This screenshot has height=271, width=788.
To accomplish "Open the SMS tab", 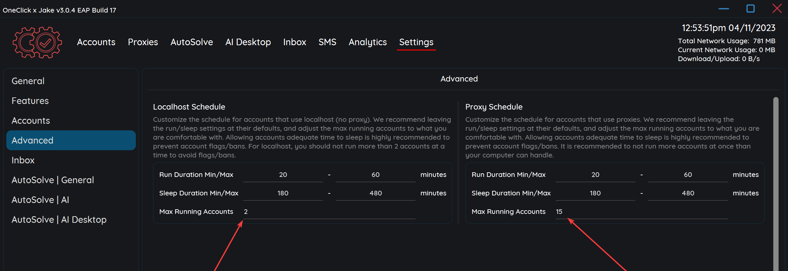I will (x=327, y=42).
